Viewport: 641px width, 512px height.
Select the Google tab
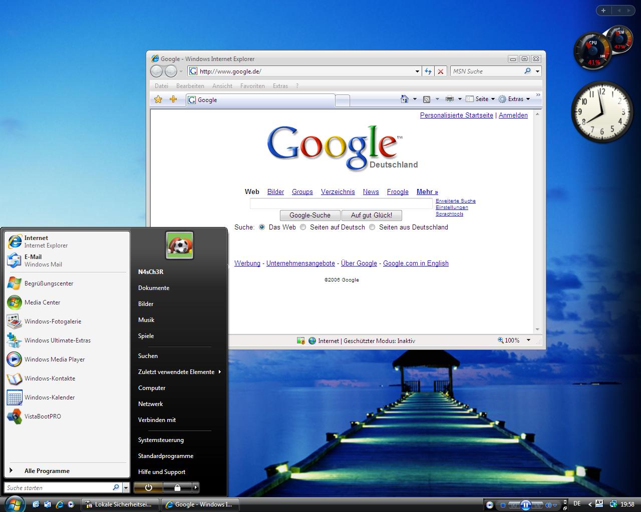[x=260, y=100]
